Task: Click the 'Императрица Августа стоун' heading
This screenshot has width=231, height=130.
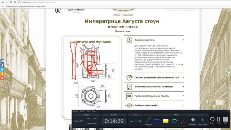Action: coord(122,21)
